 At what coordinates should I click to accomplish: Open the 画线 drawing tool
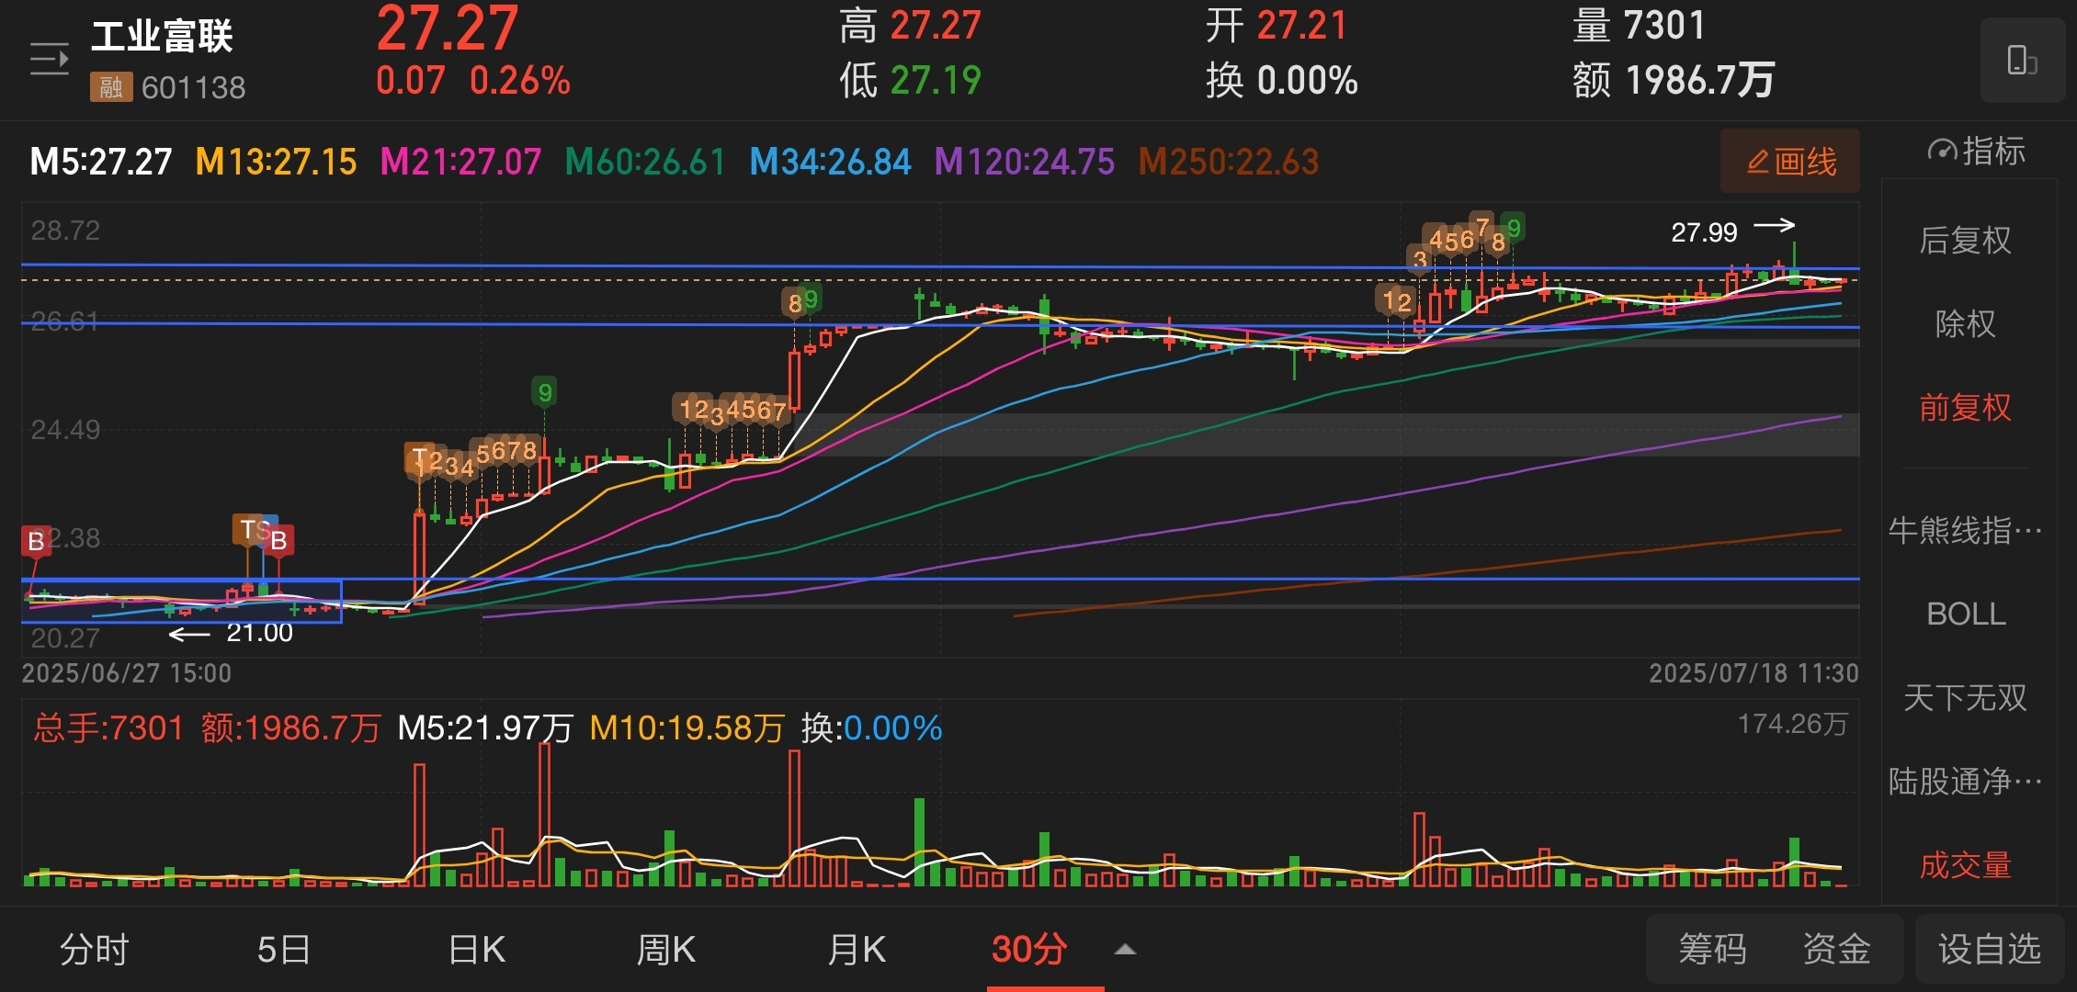point(1790,162)
